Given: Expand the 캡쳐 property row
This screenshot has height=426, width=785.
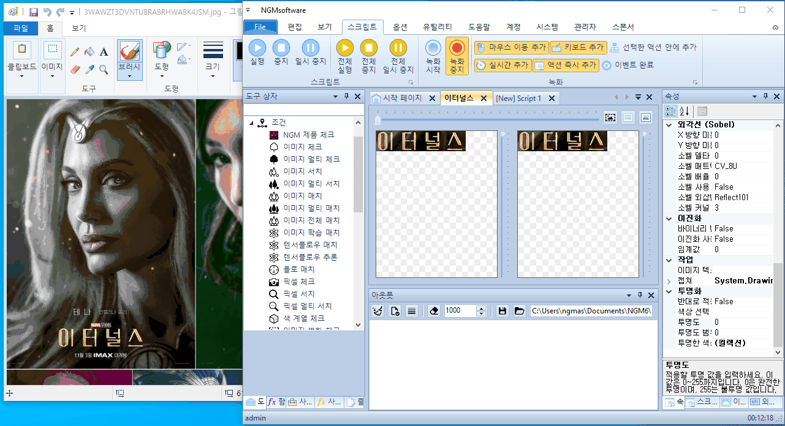Looking at the screenshot, I should click(669, 280).
